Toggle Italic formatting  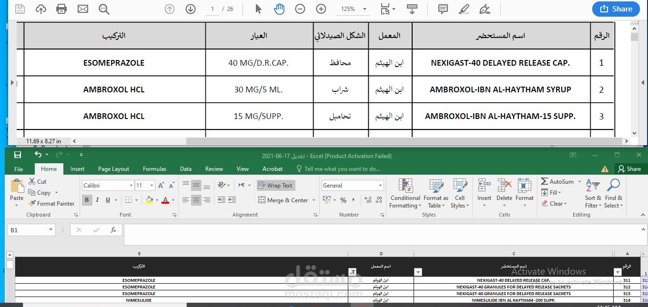tap(97, 200)
